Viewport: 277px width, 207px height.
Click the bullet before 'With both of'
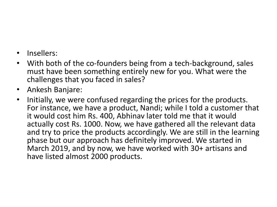click(x=18, y=63)
